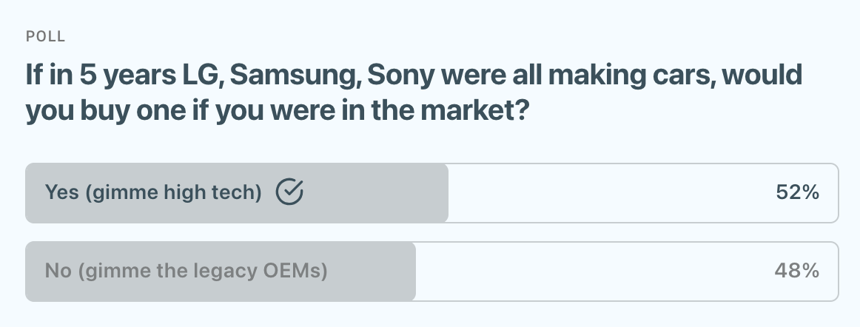Click the 52% result value
860x327 pixels.
(797, 193)
